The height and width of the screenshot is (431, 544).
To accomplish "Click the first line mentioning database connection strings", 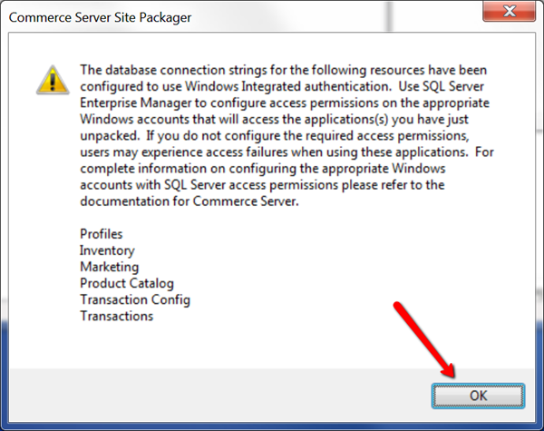I will coord(284,70).
